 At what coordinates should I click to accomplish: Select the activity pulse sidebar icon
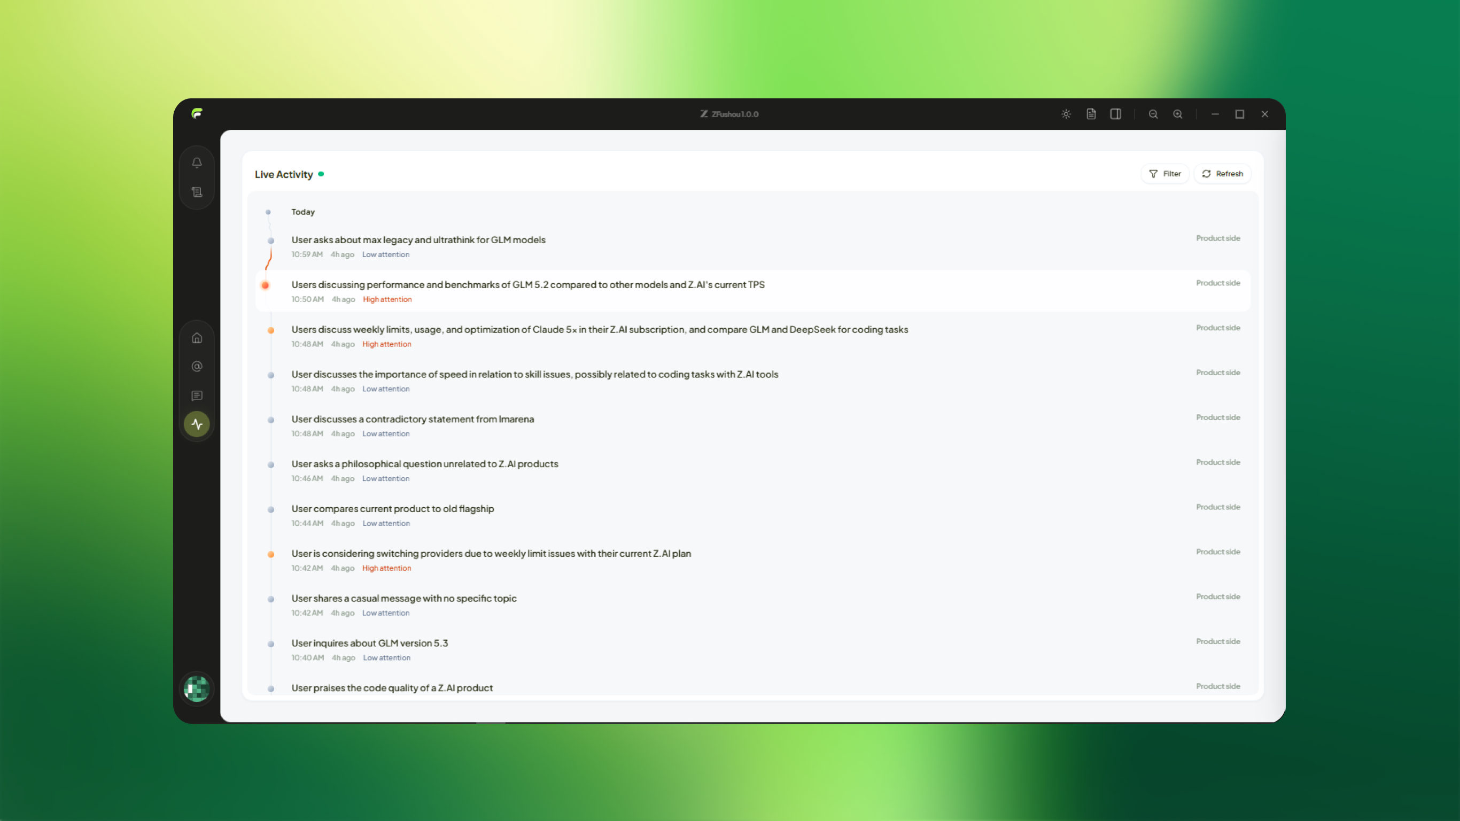coord(197,424)
